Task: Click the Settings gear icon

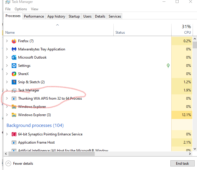Action: pyautogui.click(x=14, y=66)
